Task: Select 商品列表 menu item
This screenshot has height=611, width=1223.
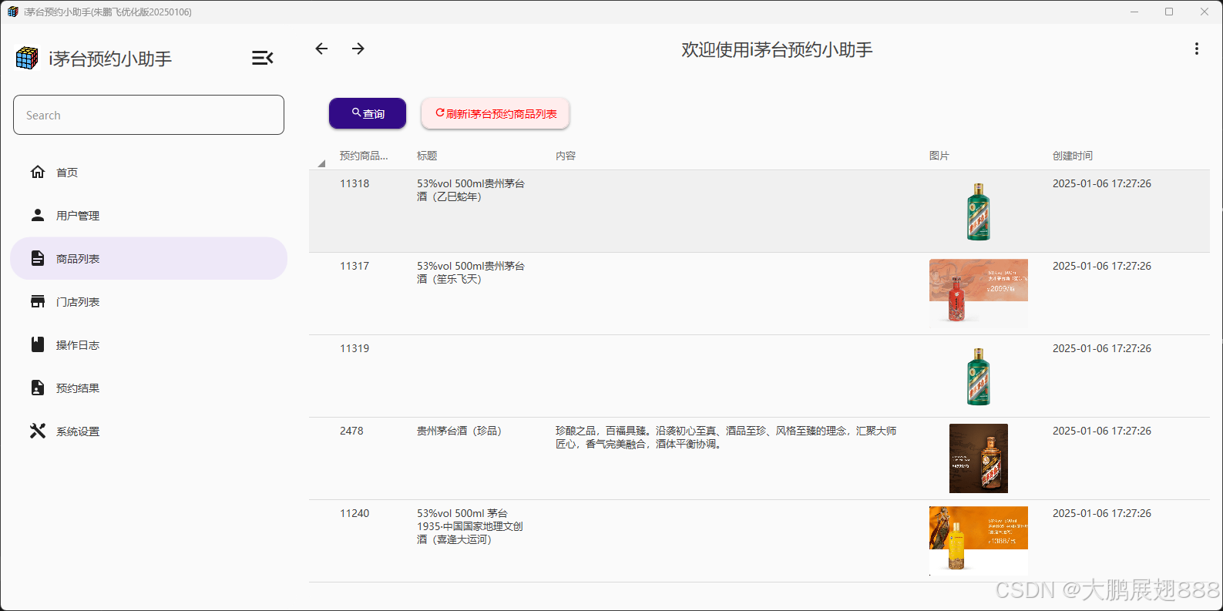Action: (149, 258)
